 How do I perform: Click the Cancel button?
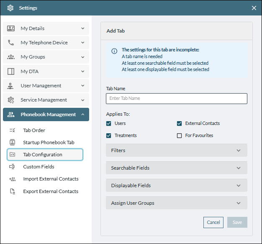tap(213, 222)
